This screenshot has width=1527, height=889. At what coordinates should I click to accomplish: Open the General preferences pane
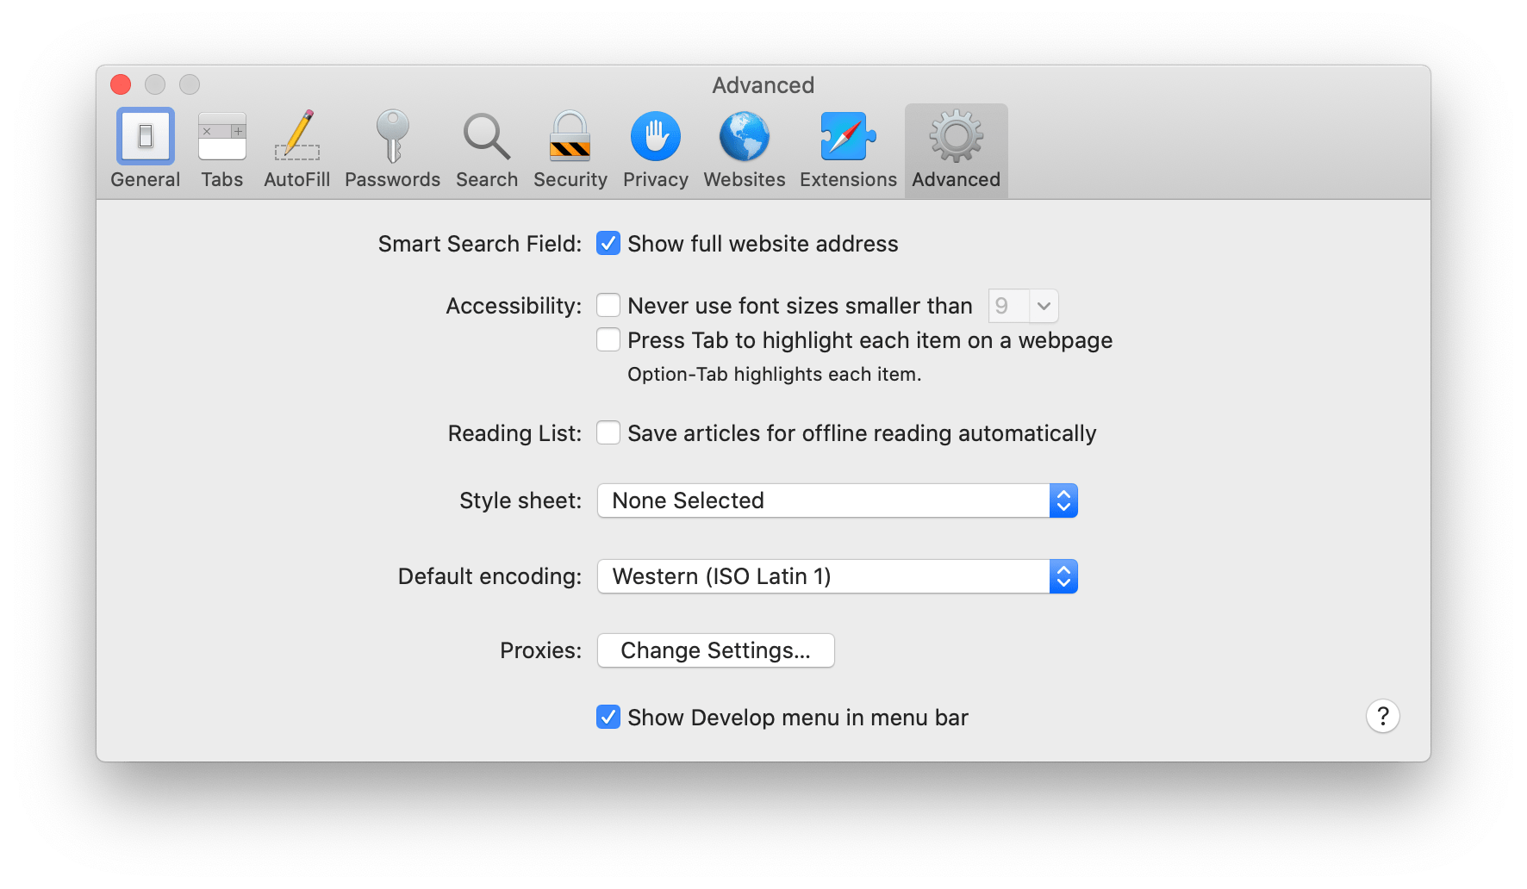tap(145, 149)
